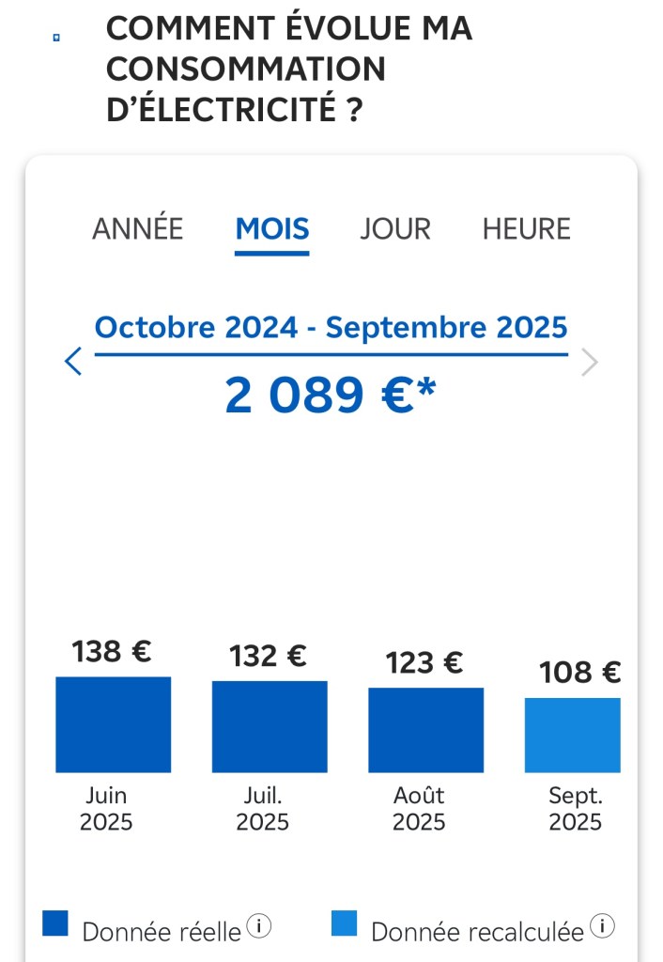The image size is (663, 962).
Task: Show the HEURE view tab
Action: coord(526,228)
